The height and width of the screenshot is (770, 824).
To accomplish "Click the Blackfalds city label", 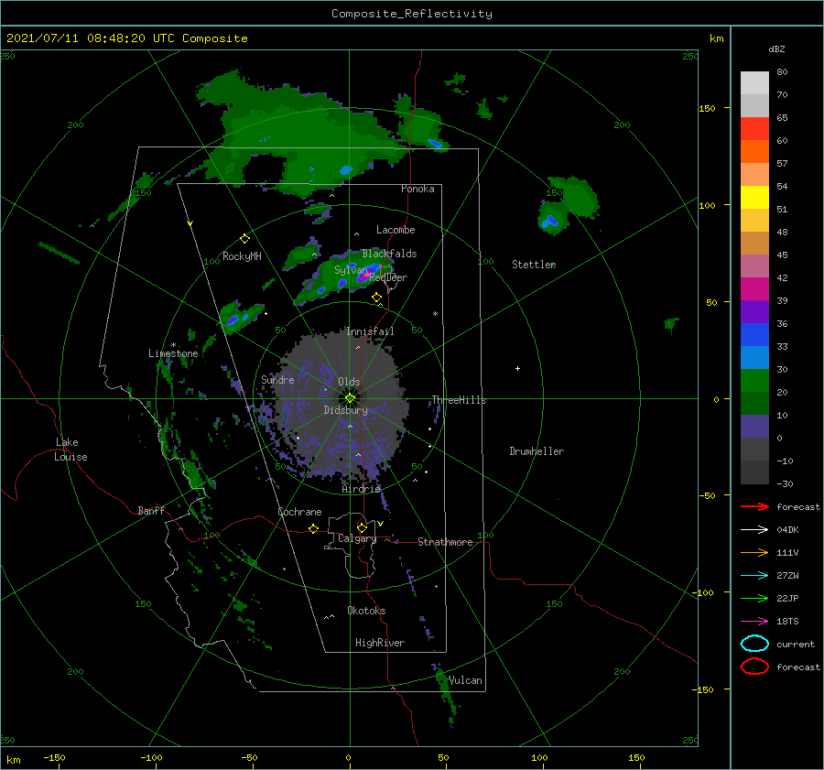I will point(389,254).
